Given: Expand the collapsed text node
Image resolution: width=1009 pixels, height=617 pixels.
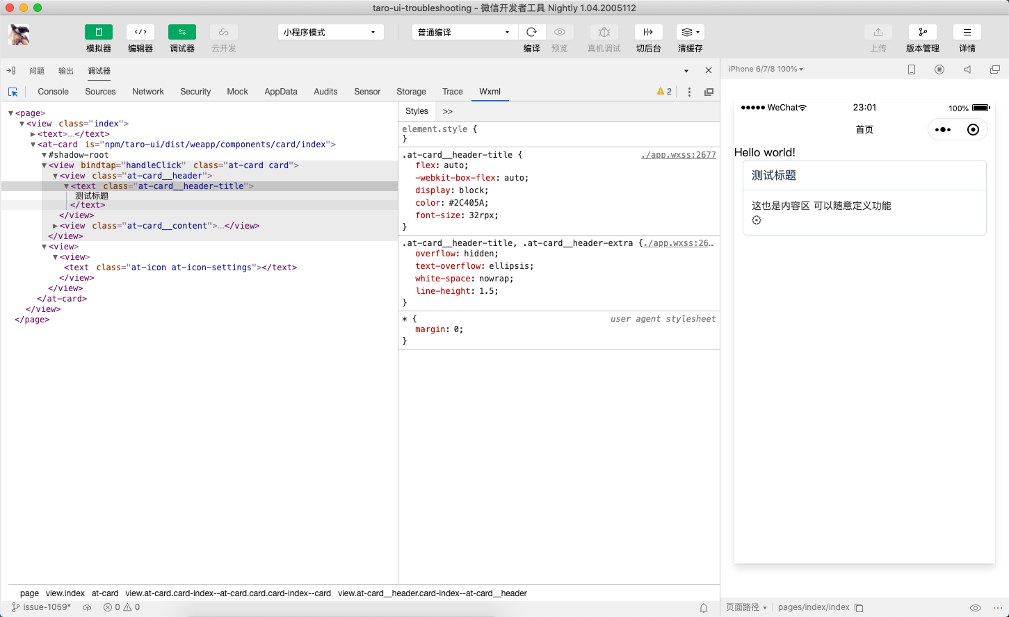Looking at the screenshot, I should 33,134.
